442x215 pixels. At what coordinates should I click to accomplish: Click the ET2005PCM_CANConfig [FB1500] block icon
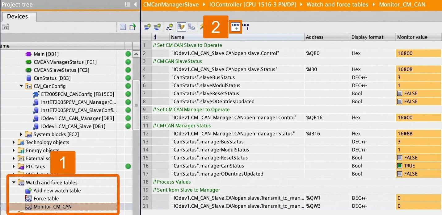click(36, 94)
